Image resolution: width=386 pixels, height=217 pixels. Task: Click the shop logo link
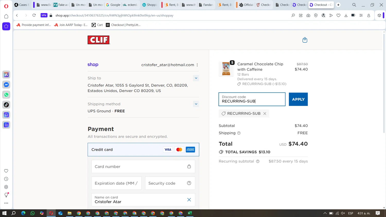pyautogui.click(x=93, y=65)
